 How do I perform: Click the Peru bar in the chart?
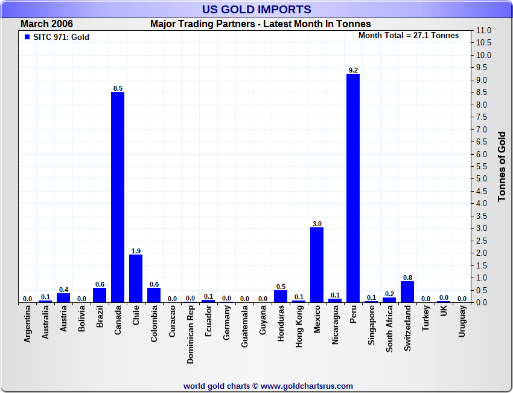tap(353, 188)
